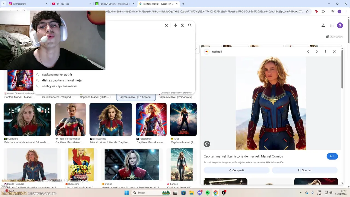Open Infobae Captain Marvel thumbnail
The image size is (350, 197).
(132, 165)
